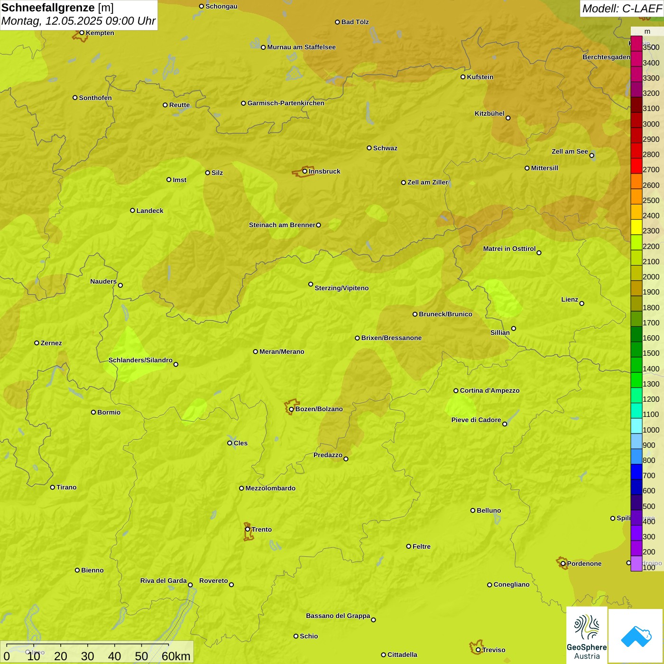
Task: Select the Belluno location dot
Action: point(473,510)
